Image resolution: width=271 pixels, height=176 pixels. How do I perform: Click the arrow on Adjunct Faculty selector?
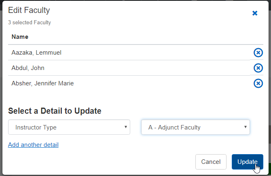(245, 127)
